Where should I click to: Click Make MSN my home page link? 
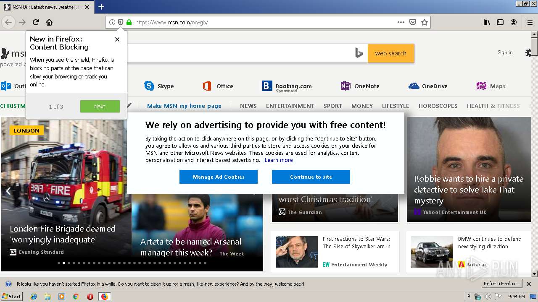tap(184, 106)
